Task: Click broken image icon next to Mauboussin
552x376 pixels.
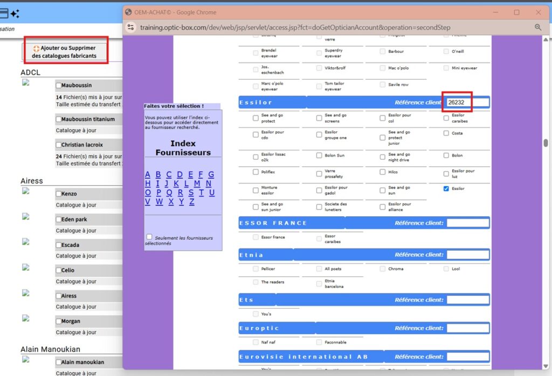Action: (26, 83)
